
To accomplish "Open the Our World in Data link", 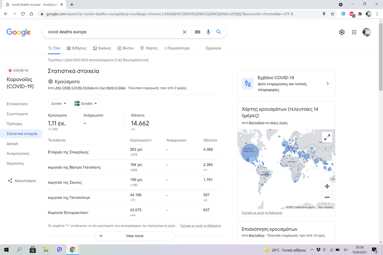I will 112,88.
